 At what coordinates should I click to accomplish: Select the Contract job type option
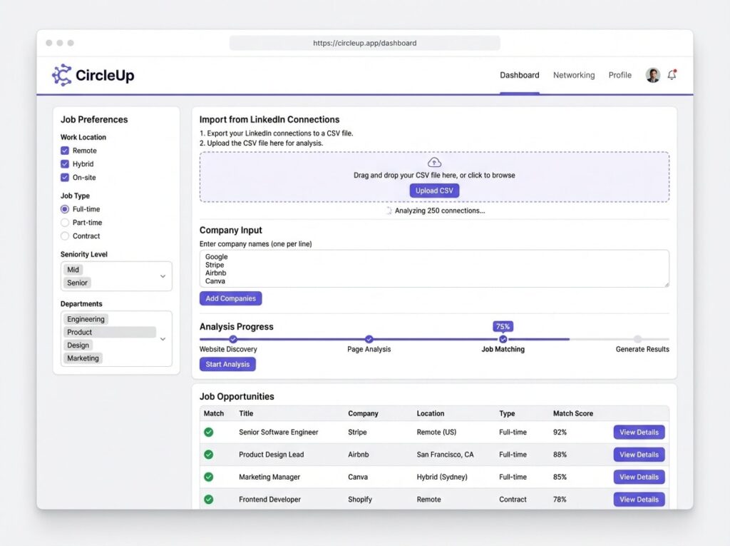click(65, 236)
